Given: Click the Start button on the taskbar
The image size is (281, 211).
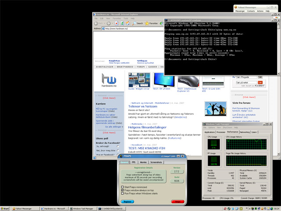Looking at the screenshot, I should point(5,209).
